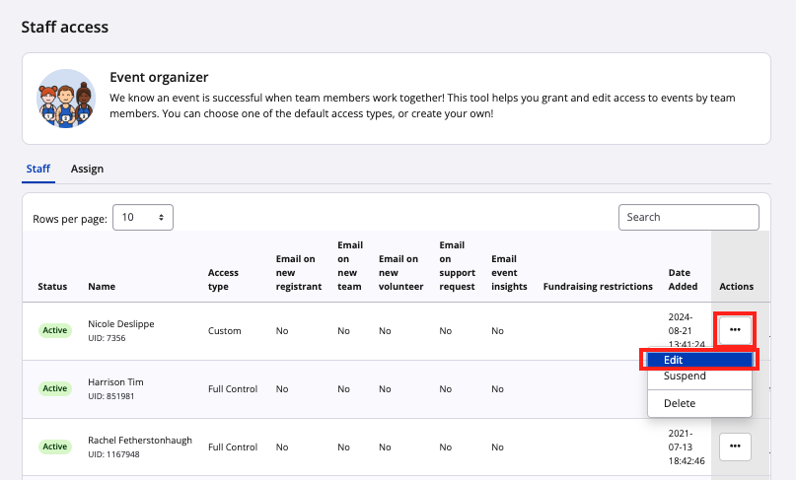The image size is (796, 480).
Task: Sort by the Date Added column
Action: click(683, 280)
